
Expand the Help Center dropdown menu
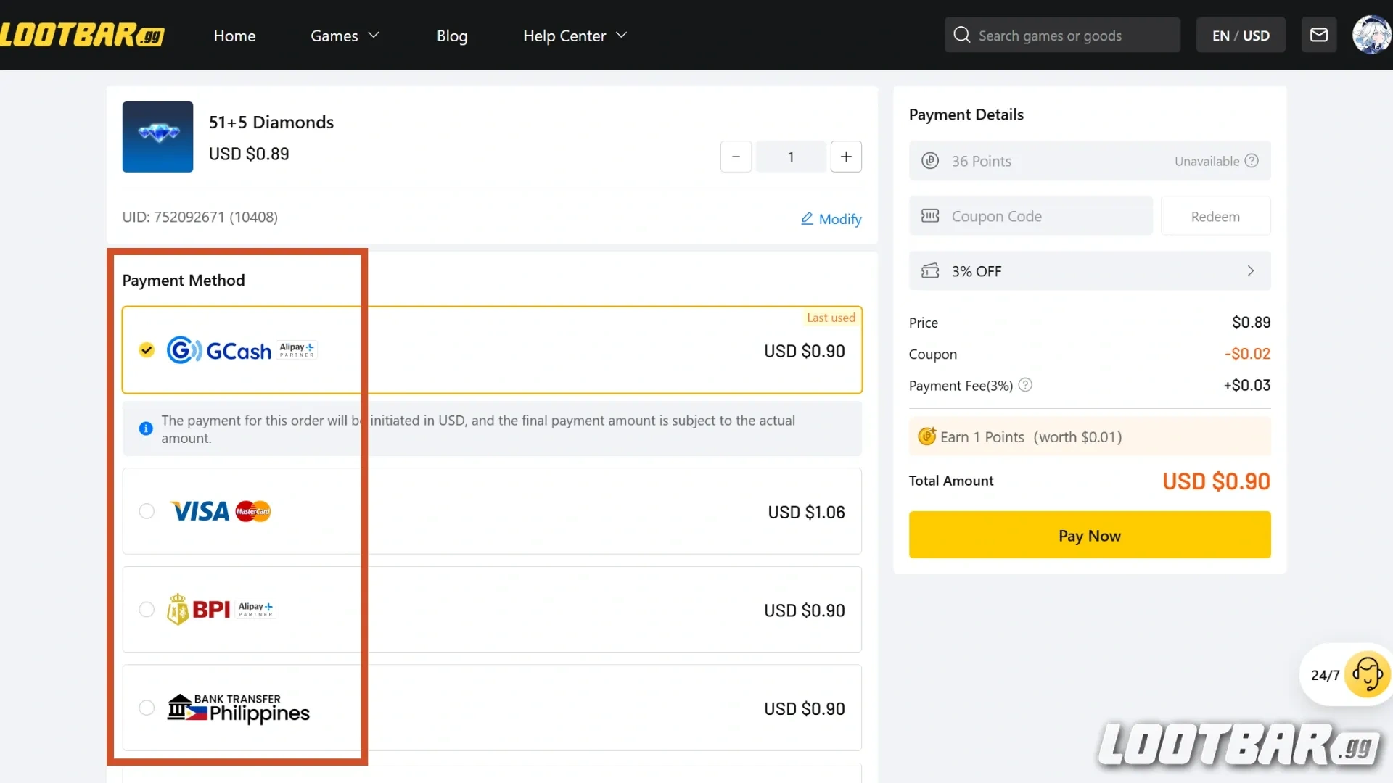pyautogui.click(x=575, y=36)
